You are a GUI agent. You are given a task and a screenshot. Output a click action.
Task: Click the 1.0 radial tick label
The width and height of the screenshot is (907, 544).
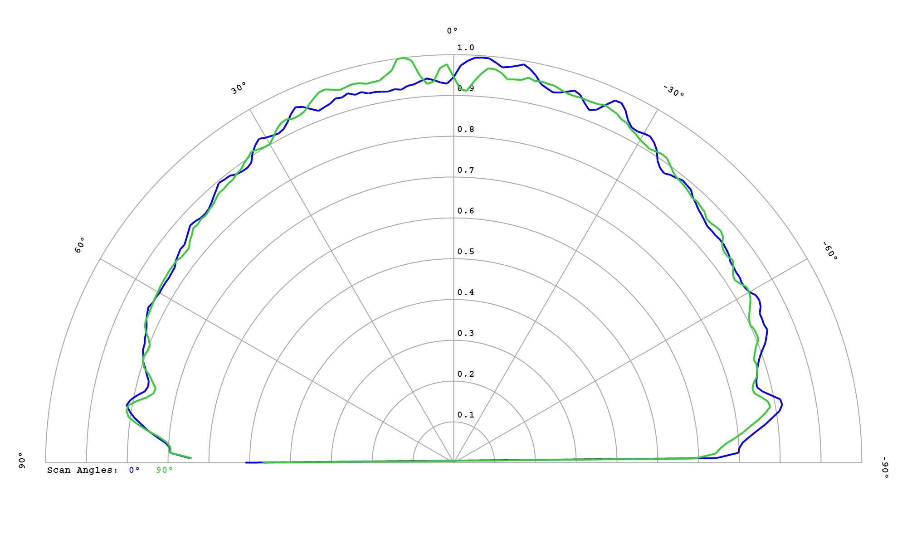point(465,48)
